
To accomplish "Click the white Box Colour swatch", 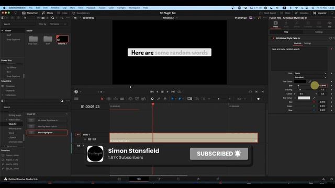I will click(304, 98).
